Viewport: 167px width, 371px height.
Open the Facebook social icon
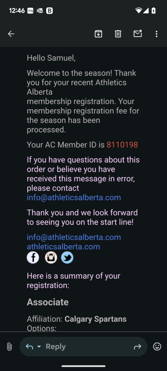pyautogui.click(x=33, y=258)
